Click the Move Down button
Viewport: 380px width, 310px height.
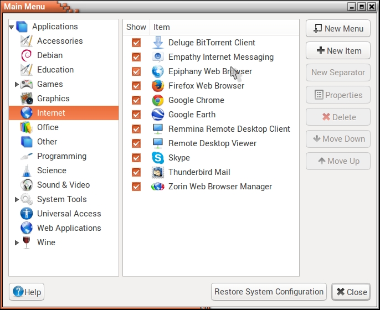click(x=338, y=139)
